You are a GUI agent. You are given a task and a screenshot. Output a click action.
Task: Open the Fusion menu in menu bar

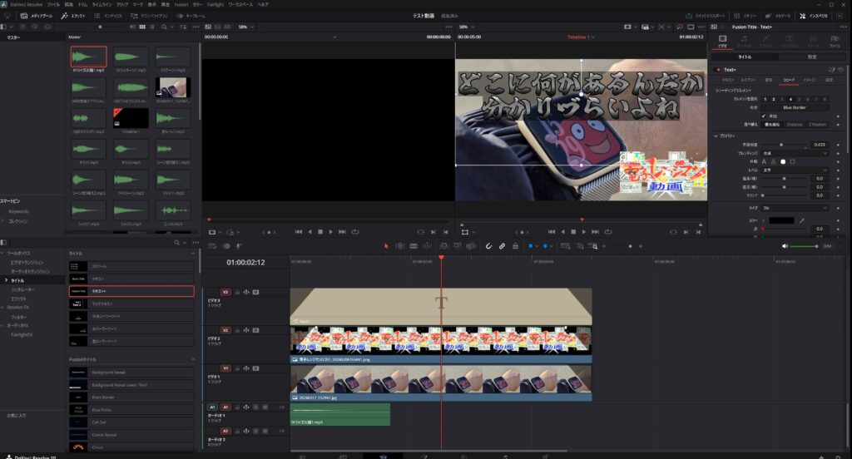(181, 4)
